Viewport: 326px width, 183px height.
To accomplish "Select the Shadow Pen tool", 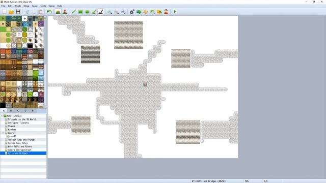I will pos(101,12).
